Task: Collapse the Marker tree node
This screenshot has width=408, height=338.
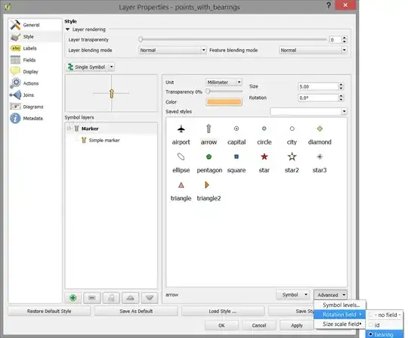Action: (x=69, y=129)
